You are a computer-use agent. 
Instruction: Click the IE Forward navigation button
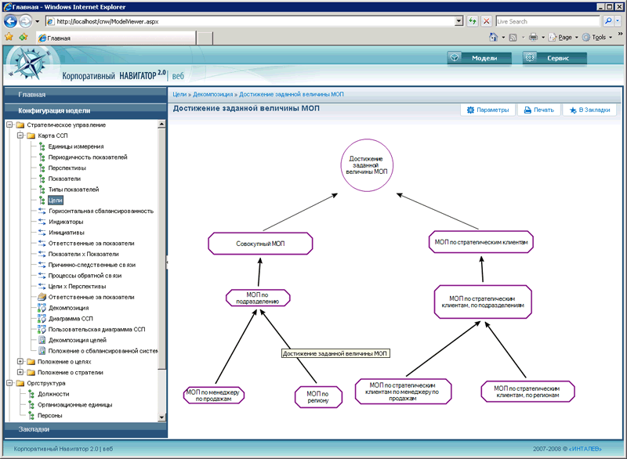pos(25,21)
